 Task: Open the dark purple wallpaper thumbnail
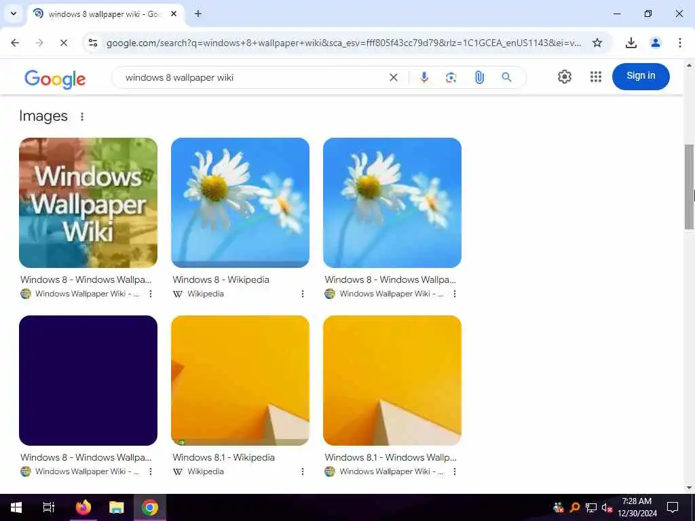pos(88,380)
